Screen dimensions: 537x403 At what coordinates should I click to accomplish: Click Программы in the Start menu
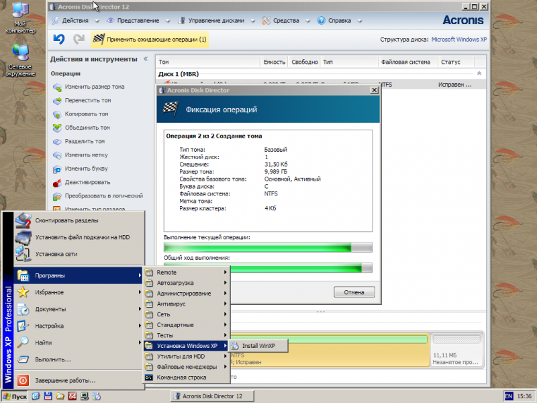[79, 275]
